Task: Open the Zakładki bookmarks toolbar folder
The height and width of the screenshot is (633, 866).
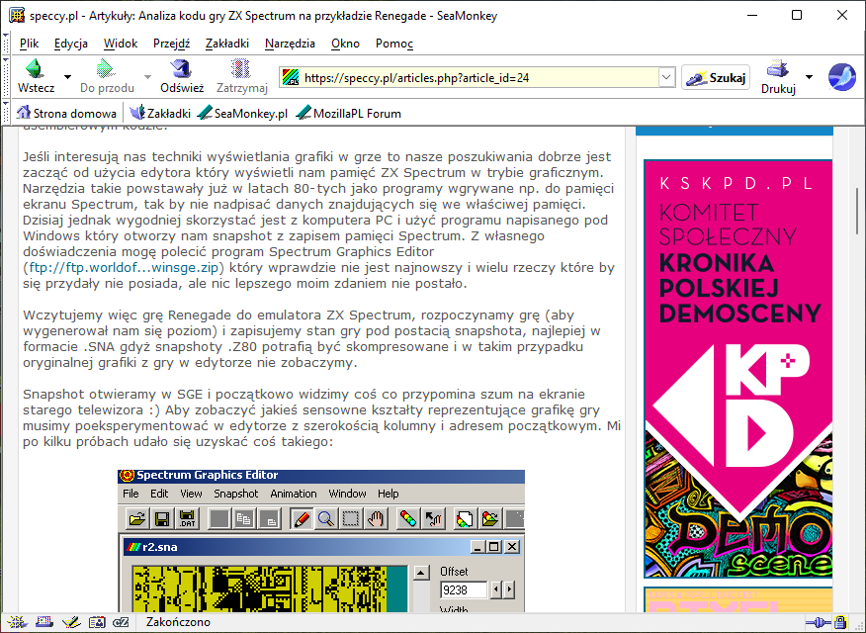Action: 160,113
